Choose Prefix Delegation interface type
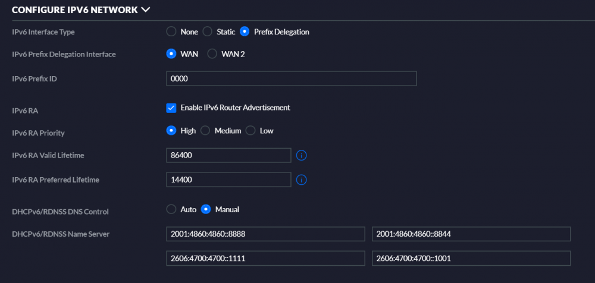The width and height of the screenshot is (595, 283). pyautogui.click(x=245, y=32)
